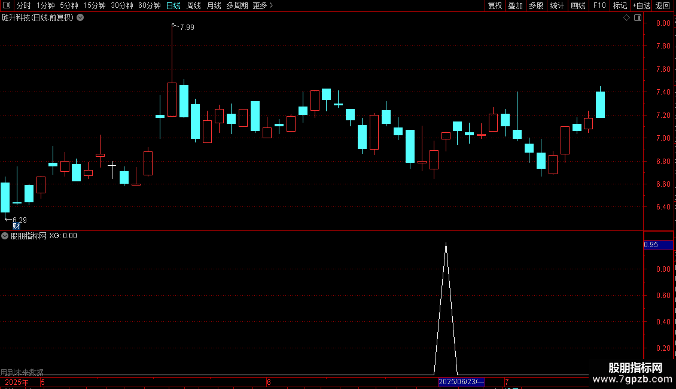Click 返回 to go back
The height and width of the screenshot is (389, 676).
tap(663, 5)
